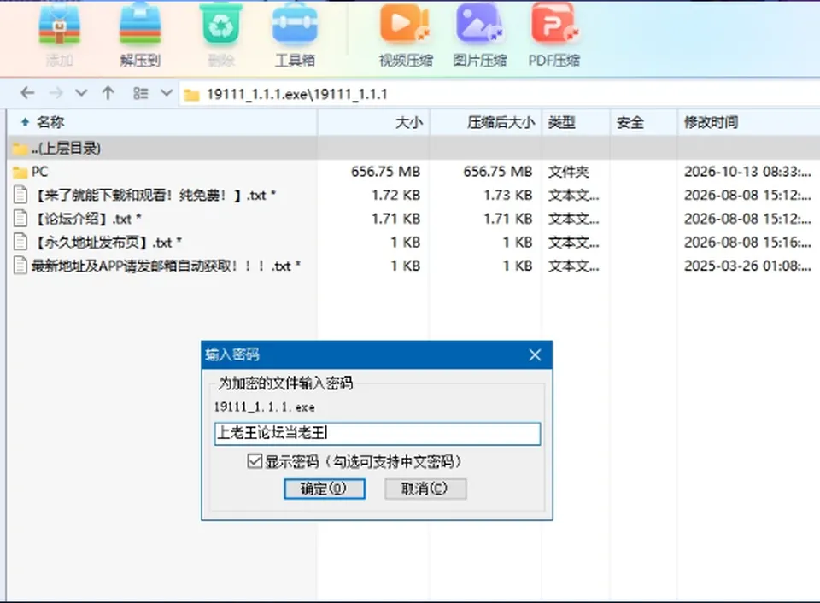Open Image Compression (图片压缩) tool
This screenshot has width=820, height=603.
point(479,24)
